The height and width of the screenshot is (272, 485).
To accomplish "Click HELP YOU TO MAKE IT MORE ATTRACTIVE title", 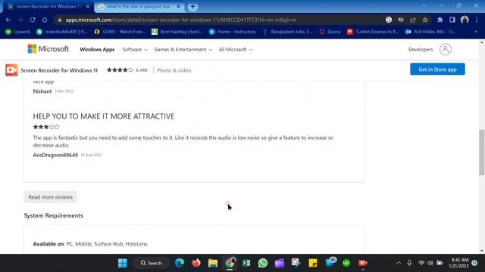I will coord(104,116).
